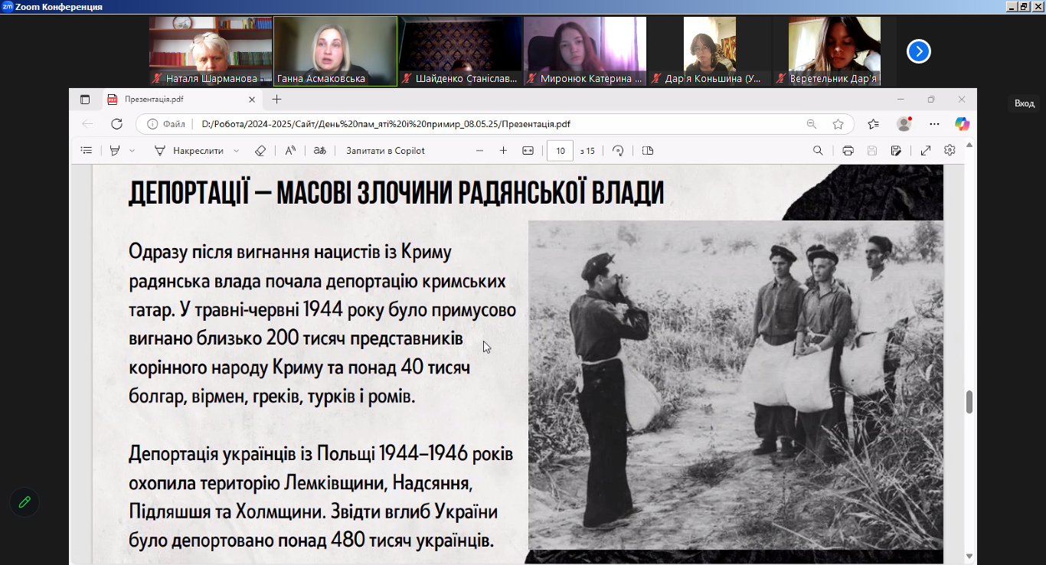Click the page number input field
The image size is (1046, 565).
coord(561,151)
